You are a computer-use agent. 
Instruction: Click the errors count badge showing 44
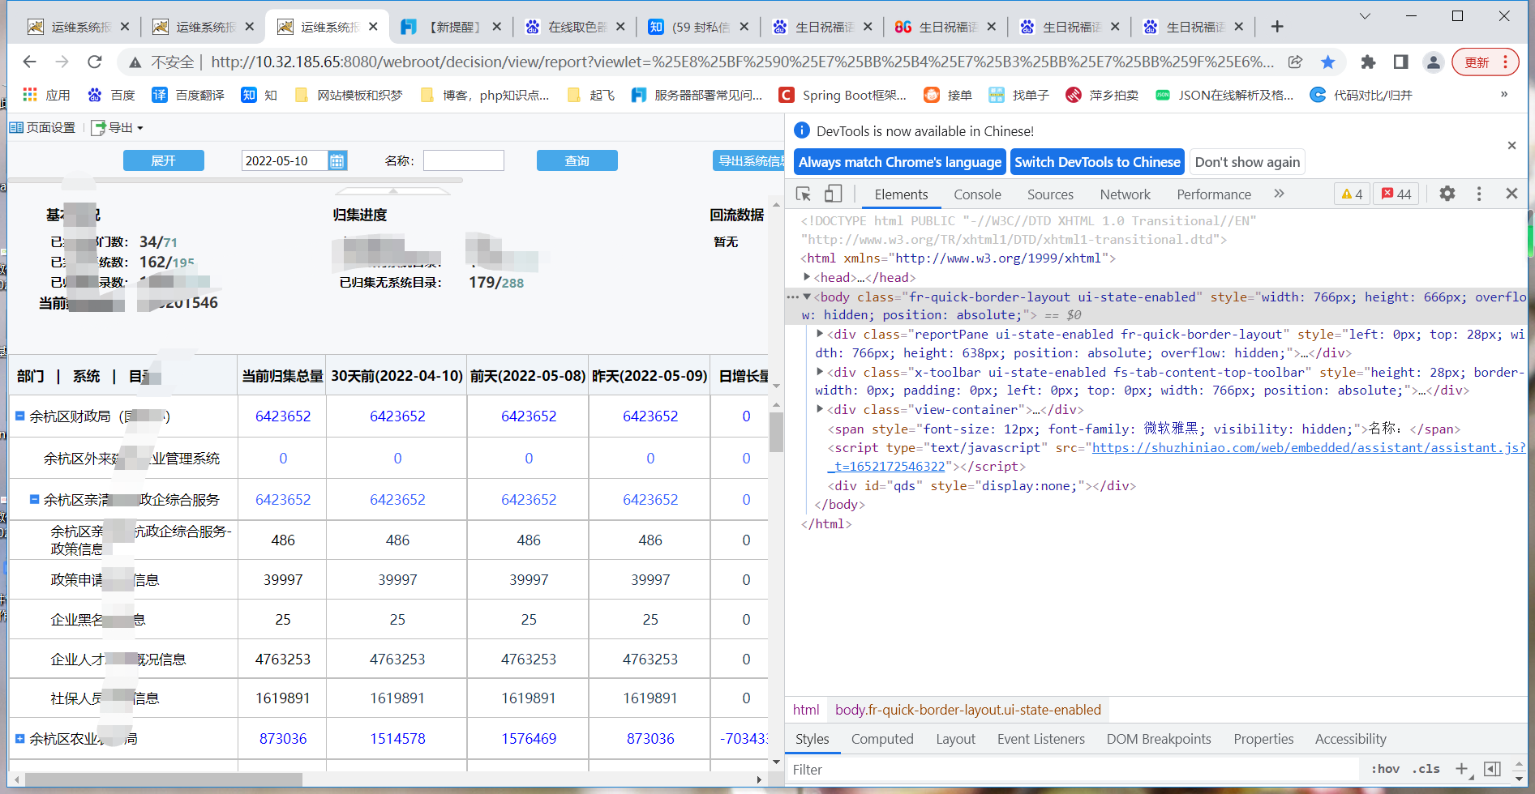click(x=1396, y=194)
